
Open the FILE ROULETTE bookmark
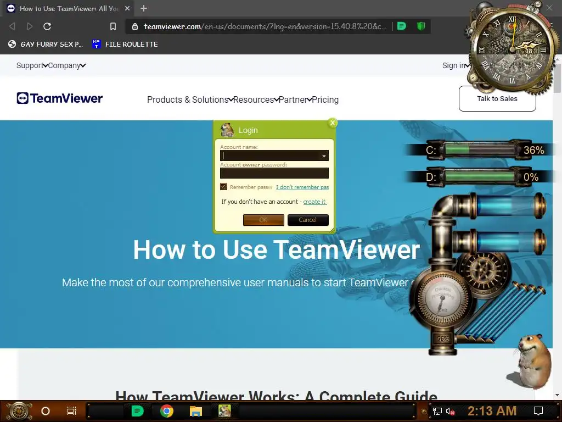click(x=125, y=44)
